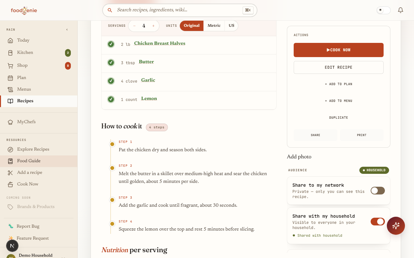Open the Chicken Breast Halves ingredient link
The width and height of the screenshot is (414, 258).
click(160, 44)
